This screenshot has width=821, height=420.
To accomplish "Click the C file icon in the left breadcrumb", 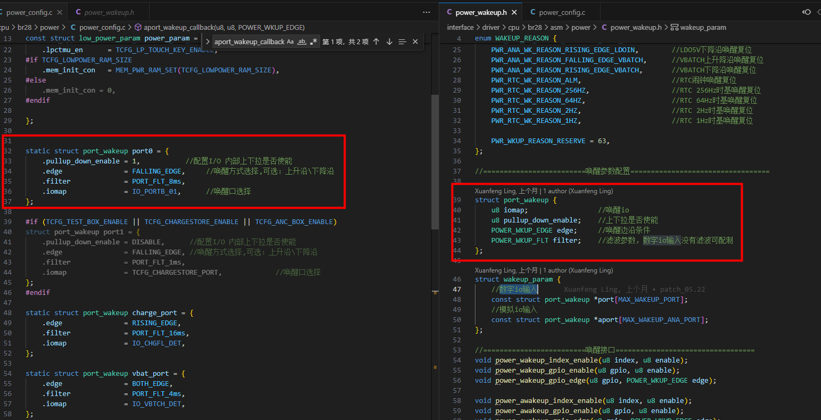I will 73,27.
